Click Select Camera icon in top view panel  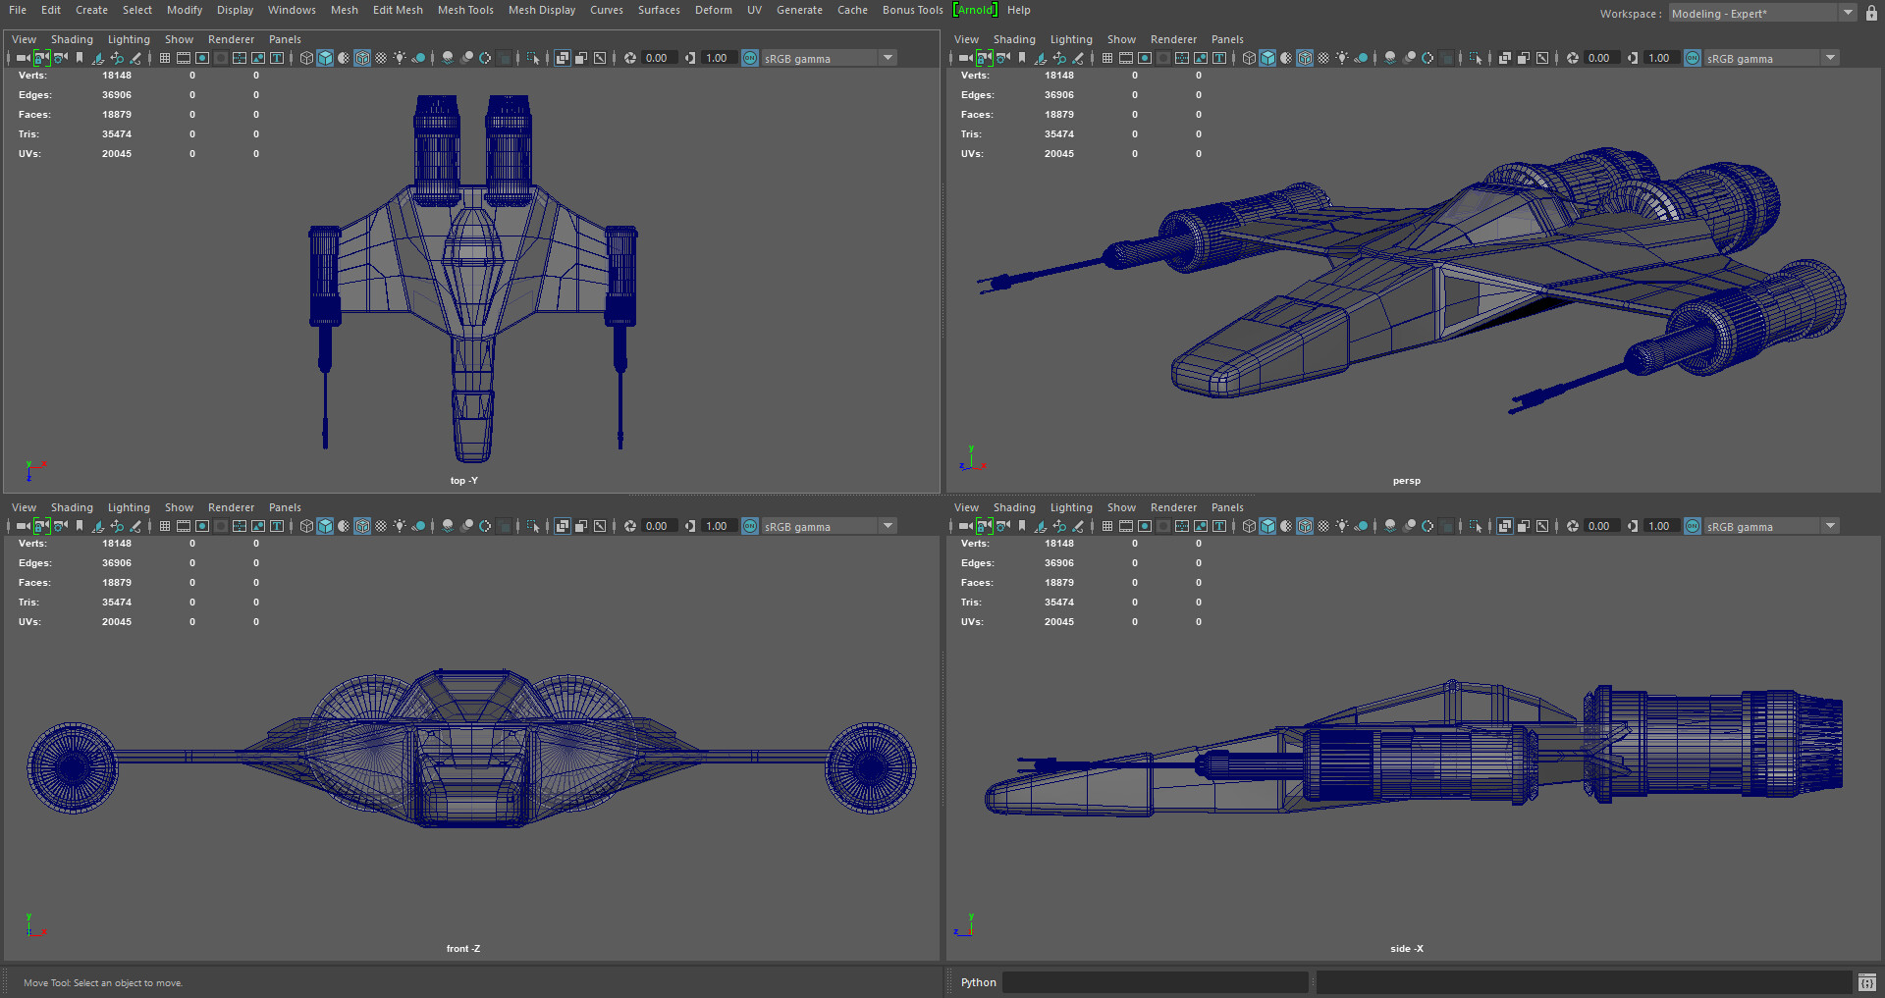tap(23, 58)
